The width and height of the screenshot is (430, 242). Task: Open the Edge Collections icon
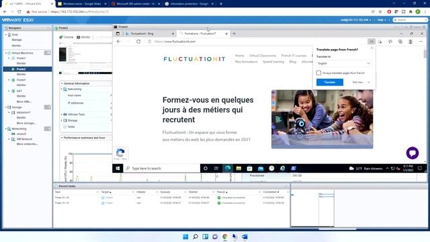click(x=400, y=42)
